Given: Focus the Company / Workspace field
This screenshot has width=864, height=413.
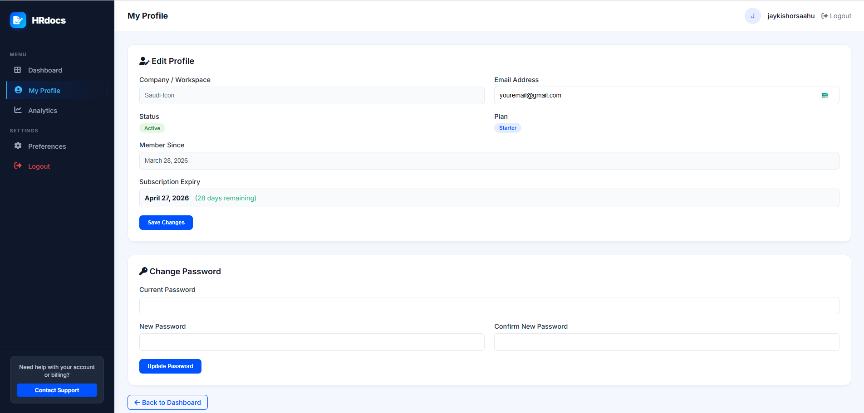Looking at the screenshot, I should point(312,95).
